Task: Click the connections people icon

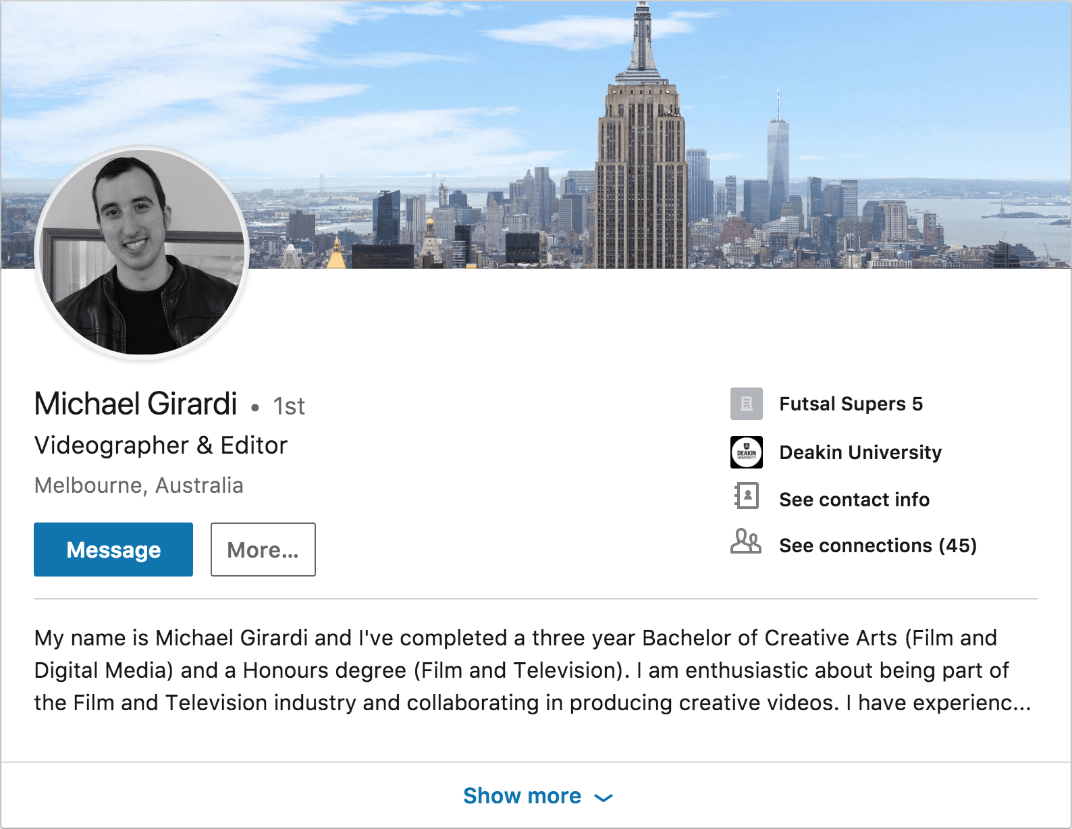Action: (746, 541)
